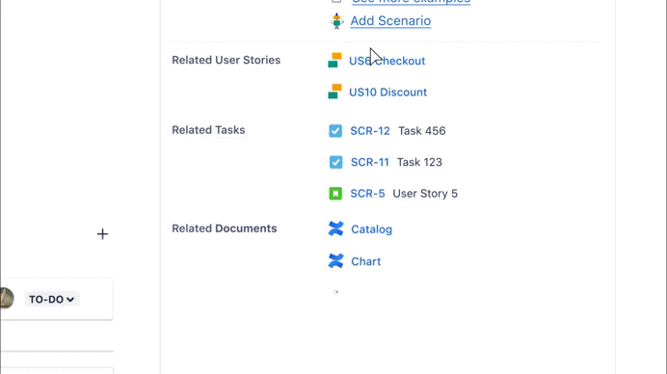Click the Confluence icon next to Catalog
This screenshot has width=667, height=374.
click(335, 228)
